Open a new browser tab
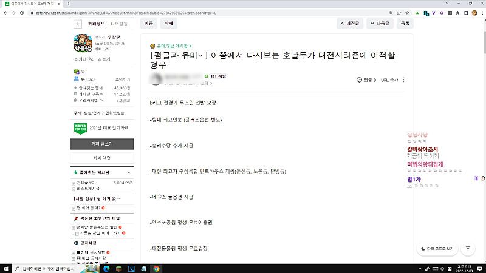Image resolution: width=486 pixels, height=273 pixels. (69, 4)
